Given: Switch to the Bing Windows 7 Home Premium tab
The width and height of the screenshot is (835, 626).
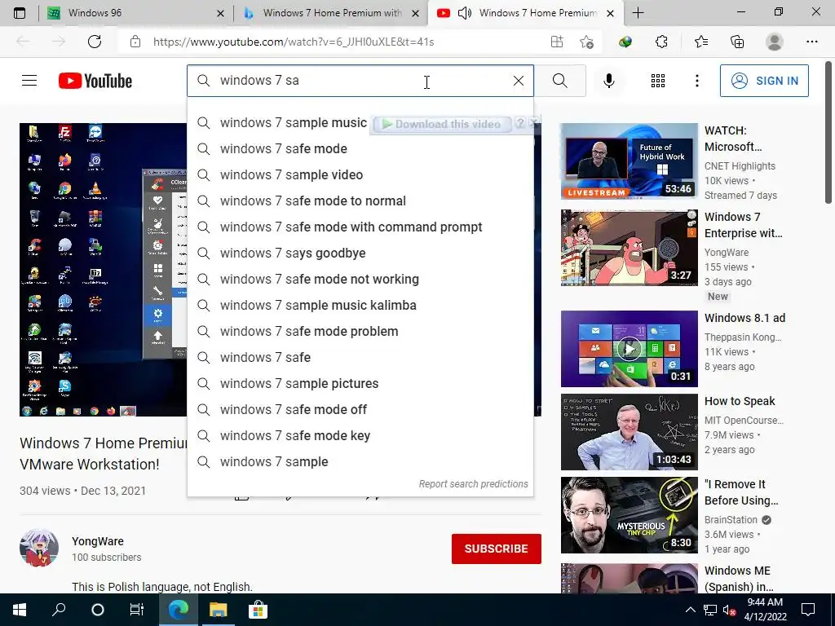Looking at the screenshot, I should [x=330, y=13].
